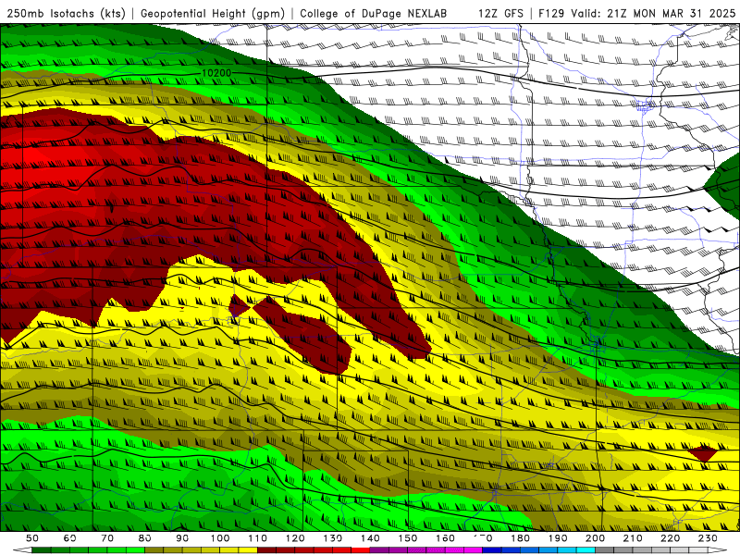Image resolution: width=740 pixels, height=555 pixels.
Task: Click the '190' value on the color scale
Action: (558, 538)
